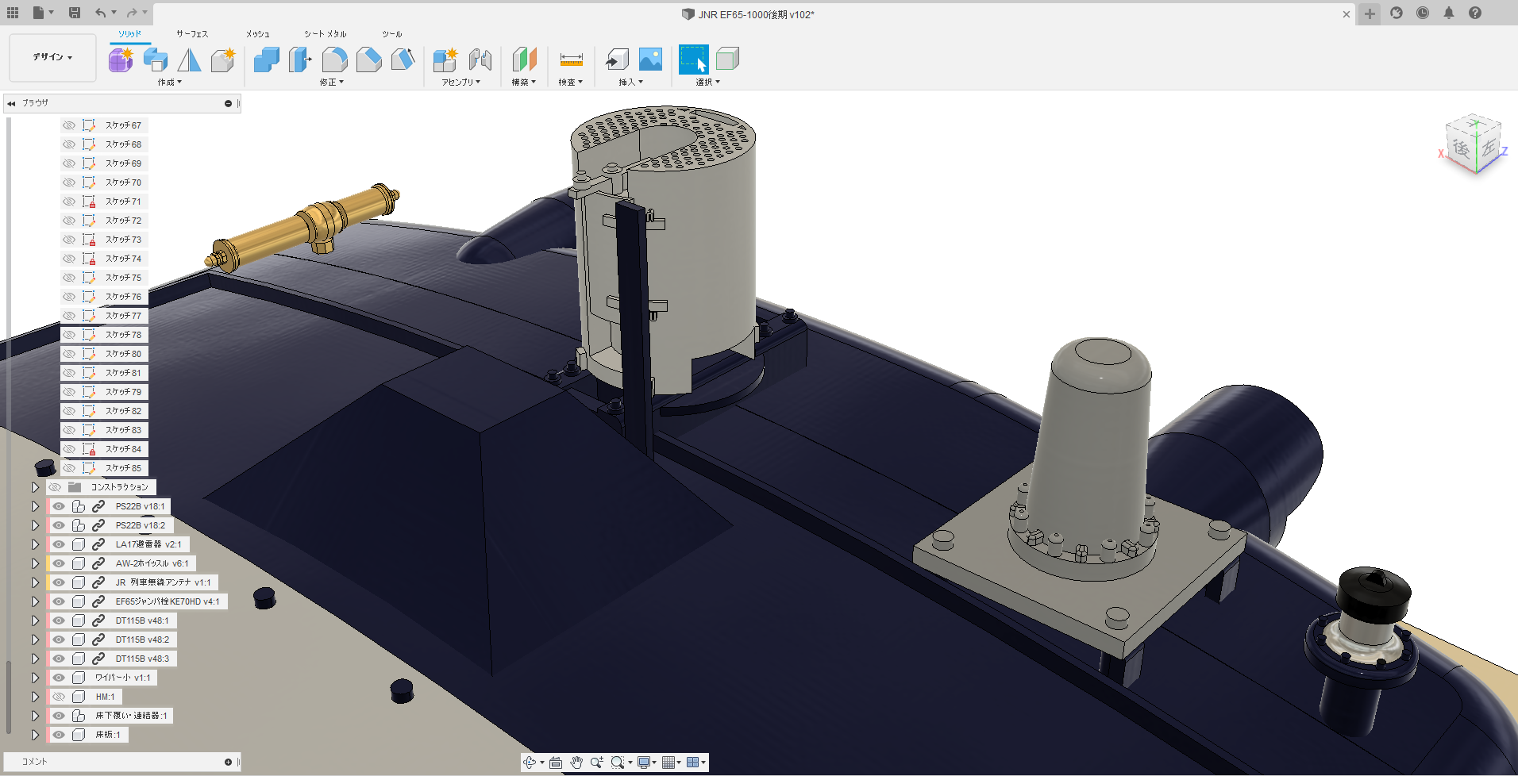1518x776 pixels.
Task: Open the 修正 dropdown menu
Action: coord(332,82)
